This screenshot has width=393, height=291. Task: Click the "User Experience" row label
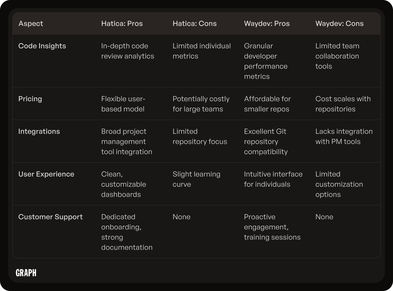click(x=46, y=174)
